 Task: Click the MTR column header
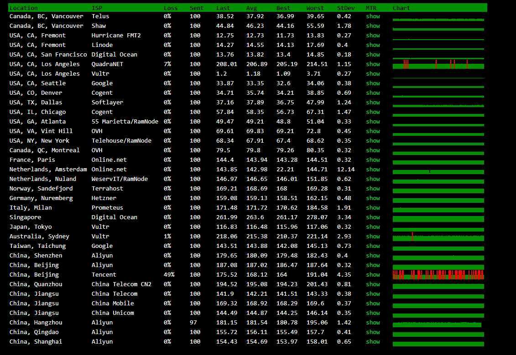tap(371, 8)
